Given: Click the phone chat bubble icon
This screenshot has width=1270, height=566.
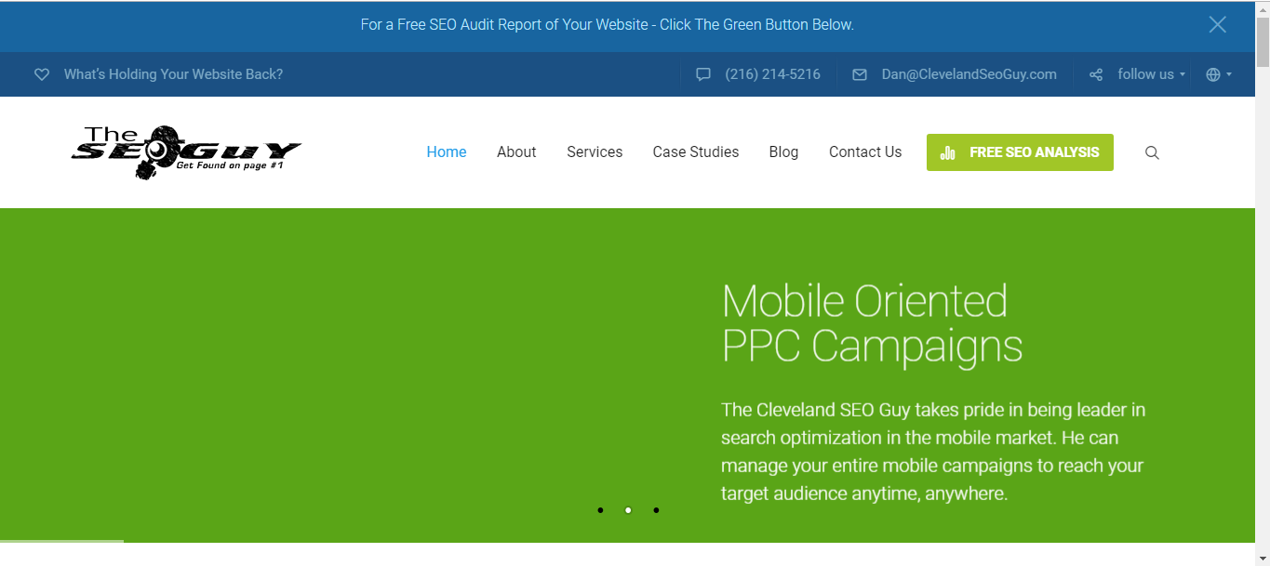Looking at the screenshot, I should tap(703, 74).
